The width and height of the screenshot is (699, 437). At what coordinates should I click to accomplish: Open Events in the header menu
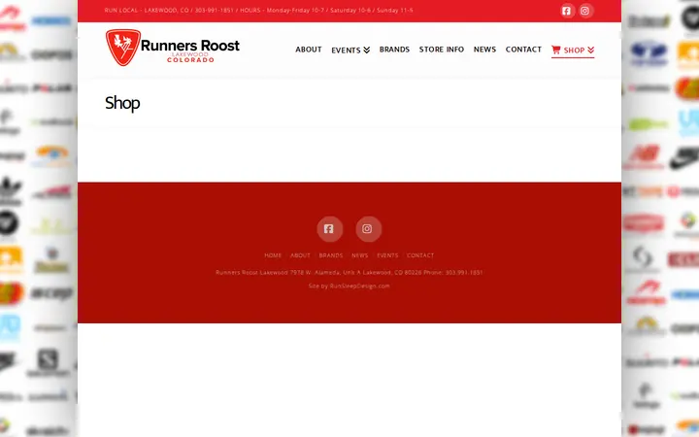tap(346, 50)
